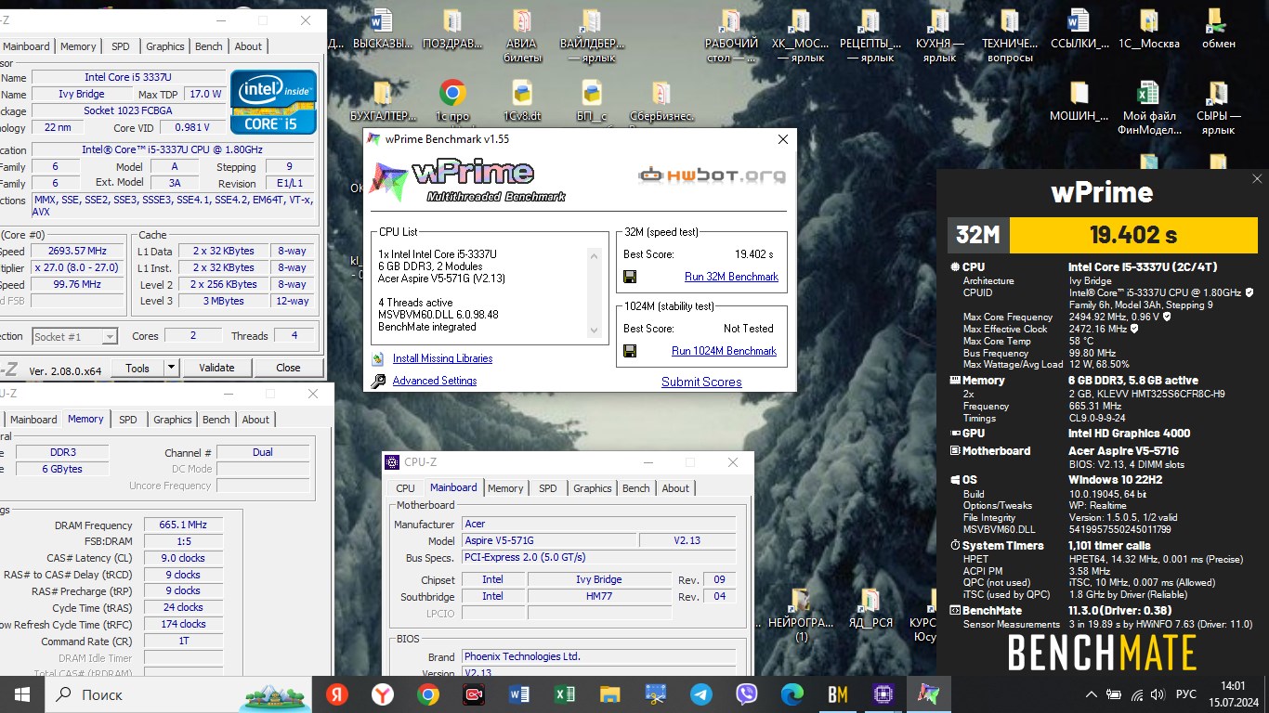The height and width of the screenshot is (713, 1269).
Task: Open the Advanced Settings link
Action: pyautogui.click(x=435, y=381)
